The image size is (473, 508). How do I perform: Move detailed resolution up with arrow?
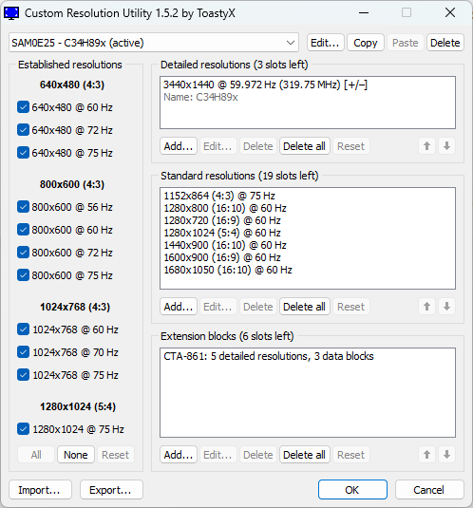(426, 146)
